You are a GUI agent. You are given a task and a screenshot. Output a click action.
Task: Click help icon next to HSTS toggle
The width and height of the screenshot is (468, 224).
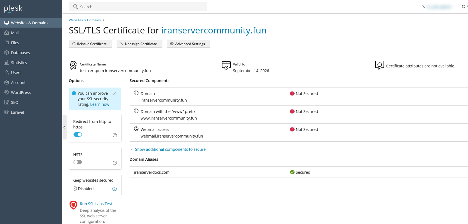115,163
